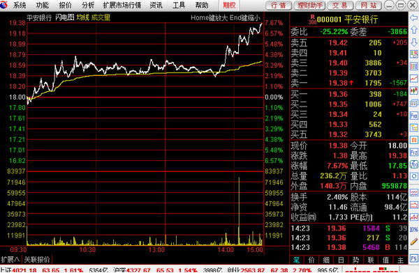Open the 工具 menu
The height and width of the screenshot is (275, 419).
click(179, 5)
